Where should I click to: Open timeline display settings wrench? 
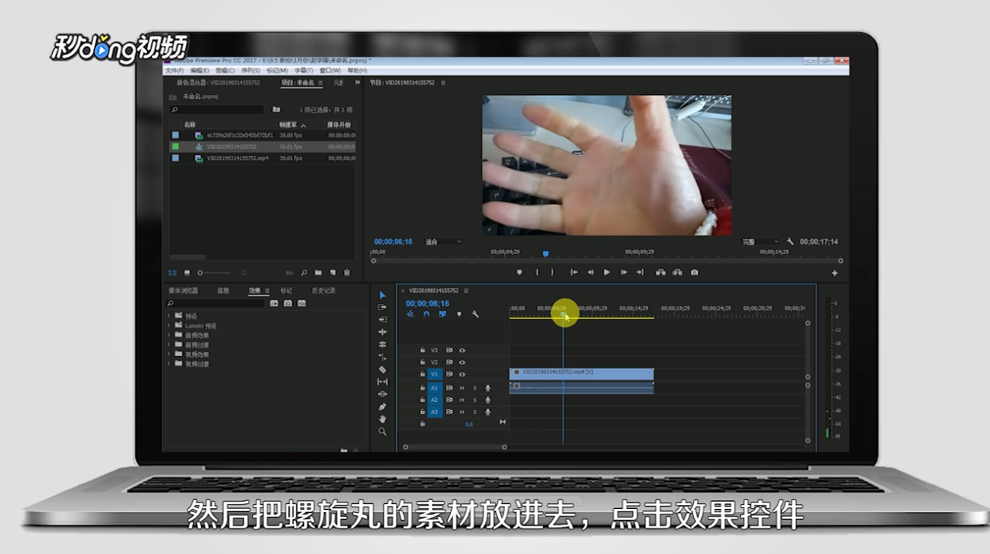[475, 314]
